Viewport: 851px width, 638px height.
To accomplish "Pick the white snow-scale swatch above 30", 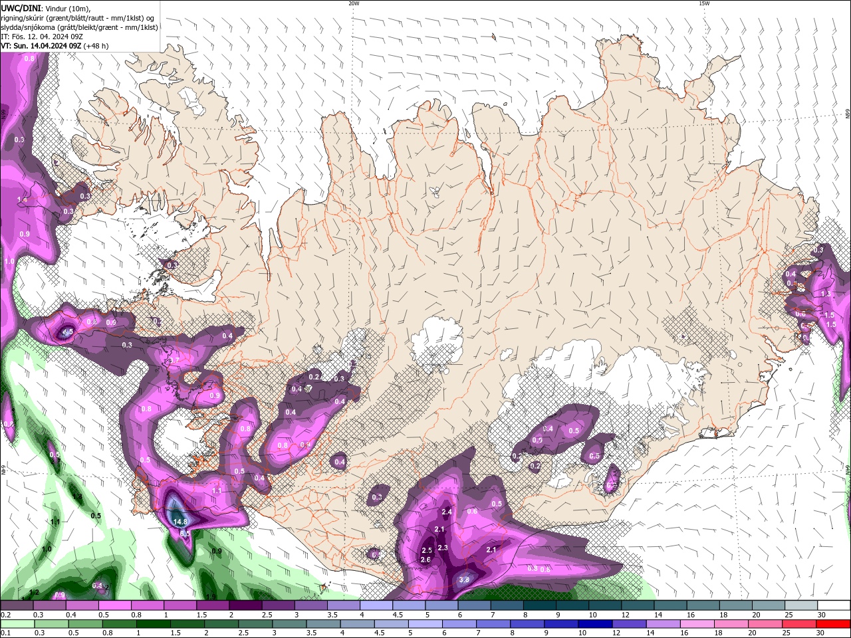I will [834, 605].
